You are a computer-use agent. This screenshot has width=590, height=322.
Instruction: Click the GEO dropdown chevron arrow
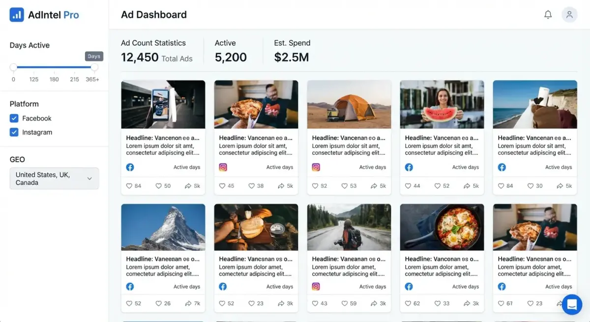coord(90,178)
